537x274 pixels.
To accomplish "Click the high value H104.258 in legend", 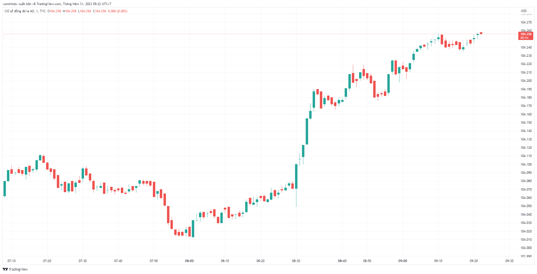I will (x=70, y=11).
